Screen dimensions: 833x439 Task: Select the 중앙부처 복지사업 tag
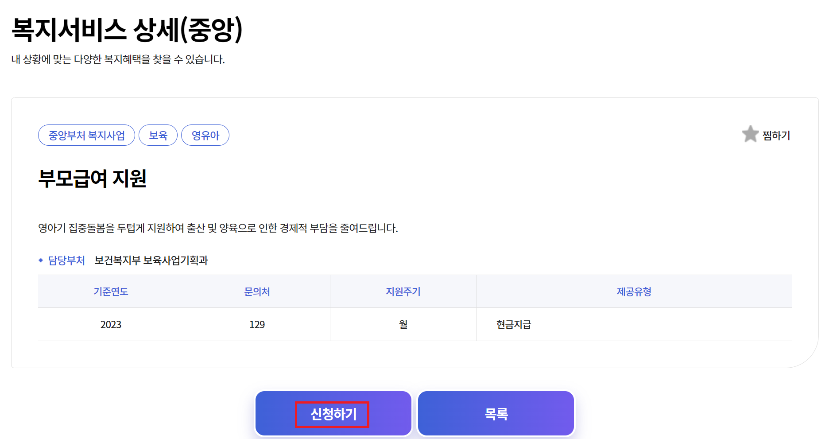[86, 135]
